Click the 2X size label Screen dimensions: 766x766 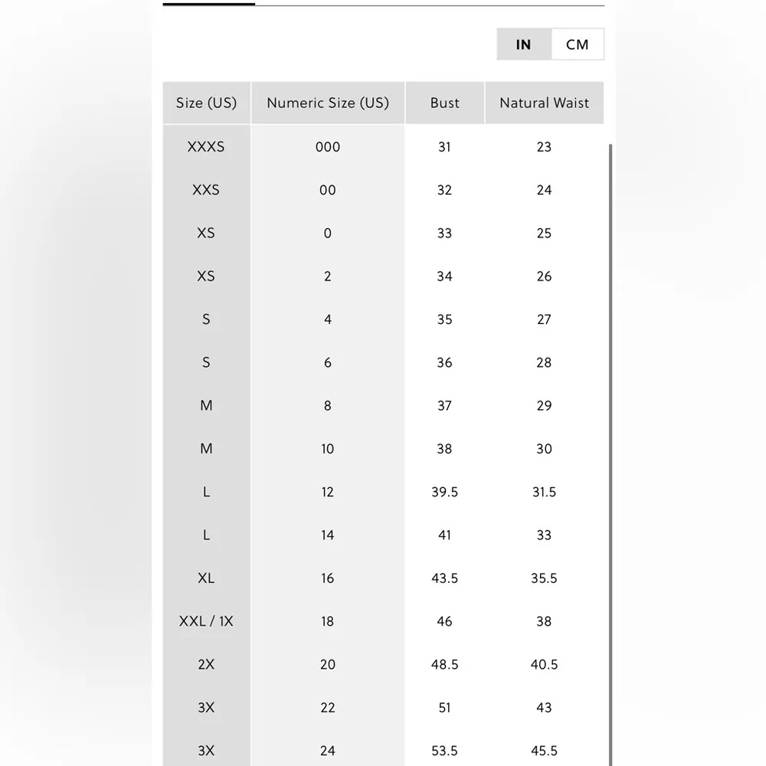pos(206,664)
